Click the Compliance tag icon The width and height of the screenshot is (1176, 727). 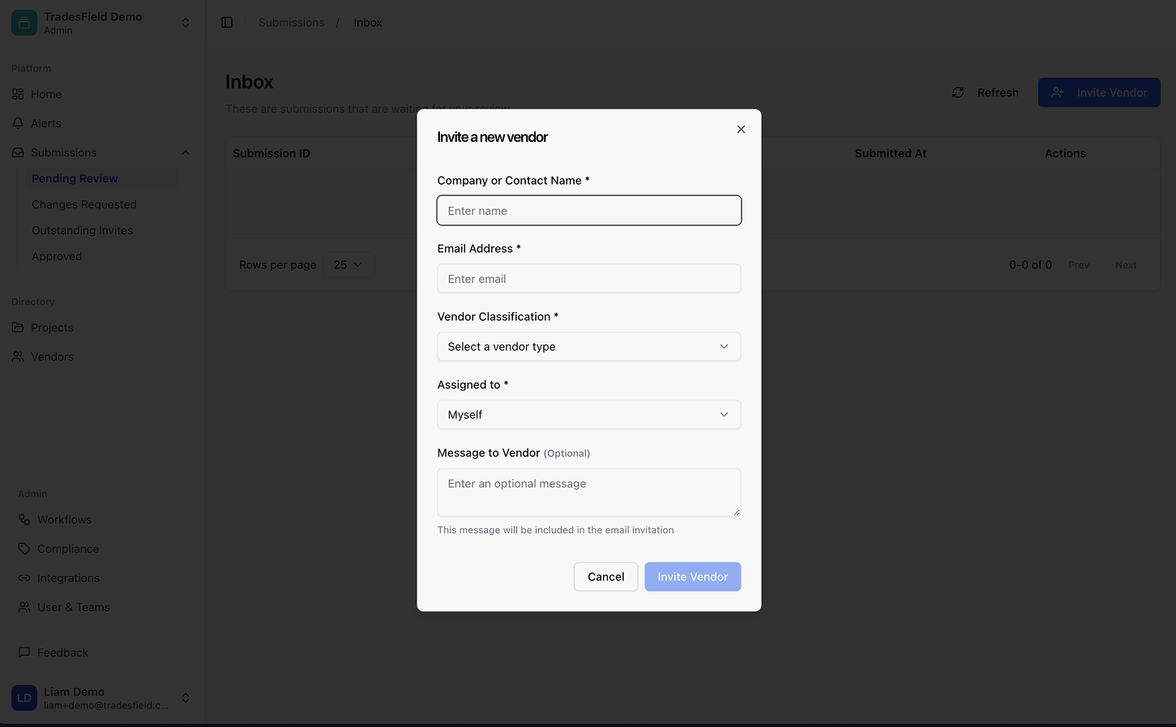[24, 549]
